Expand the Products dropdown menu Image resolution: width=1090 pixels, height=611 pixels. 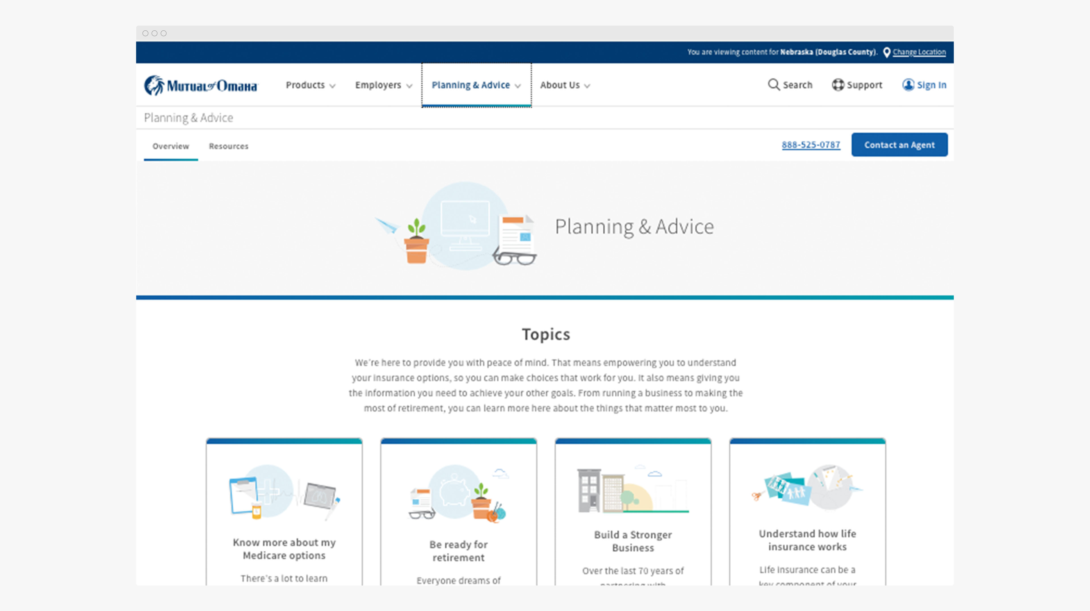point(310,85)
